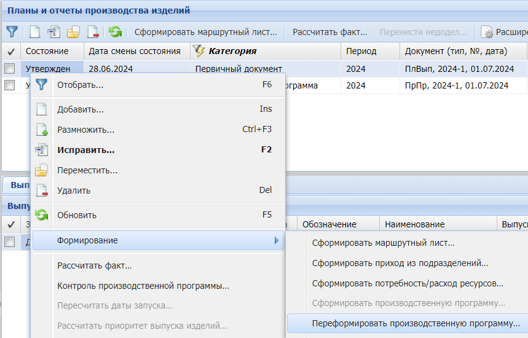528x338 pixels.
Task: Click the move folder toolbar icon
Action: (x=73, y=31)
